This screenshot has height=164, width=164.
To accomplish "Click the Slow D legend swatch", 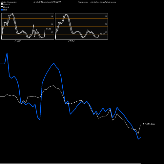I will pos(2,4).
